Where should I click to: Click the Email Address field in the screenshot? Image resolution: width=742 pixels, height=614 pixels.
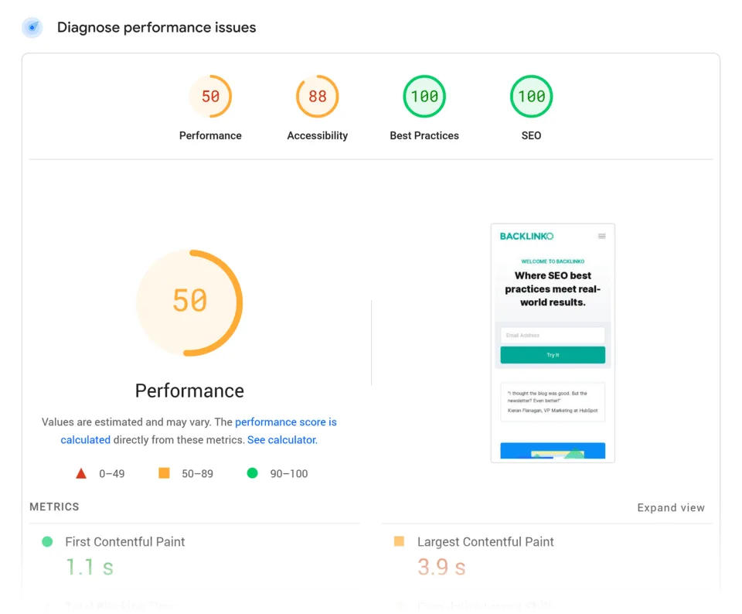coord(553,335)
